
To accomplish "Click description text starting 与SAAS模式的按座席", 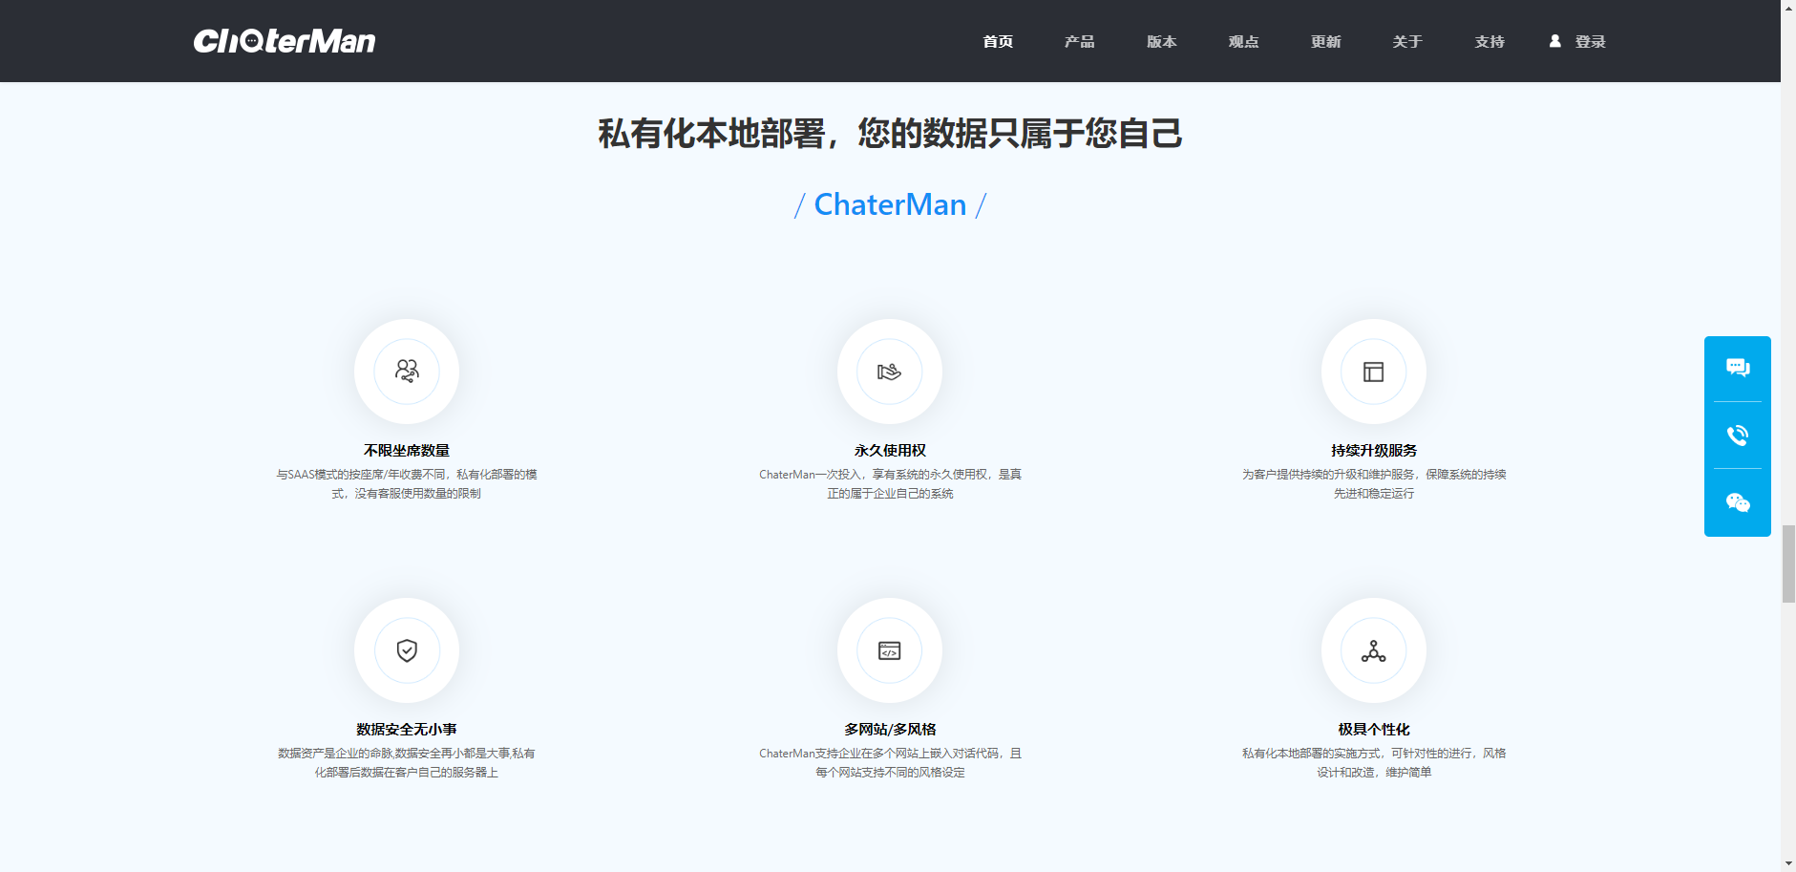I will 407,484.
